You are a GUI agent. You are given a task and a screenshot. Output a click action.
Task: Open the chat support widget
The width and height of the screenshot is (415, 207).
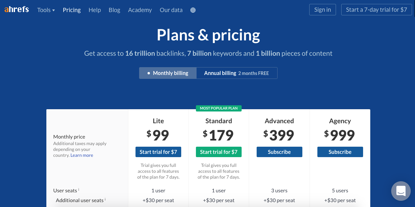401,191
